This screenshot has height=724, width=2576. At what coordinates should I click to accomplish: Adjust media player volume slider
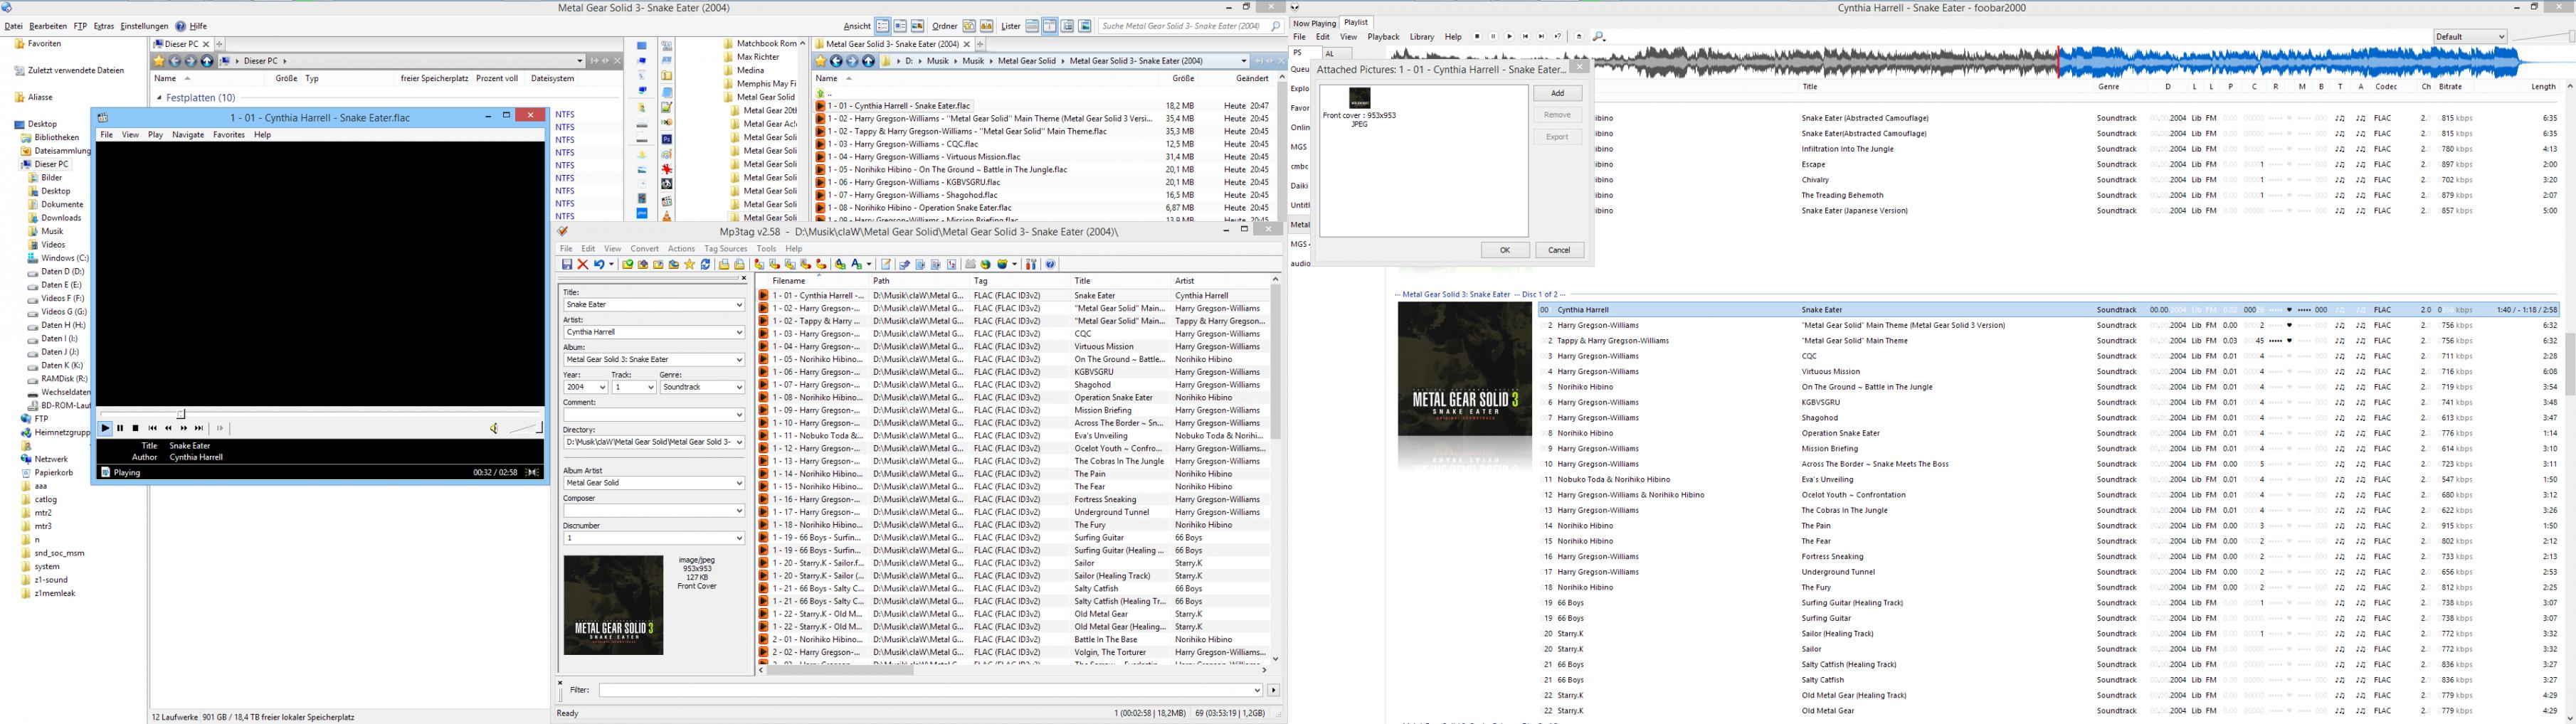[526, 428]
